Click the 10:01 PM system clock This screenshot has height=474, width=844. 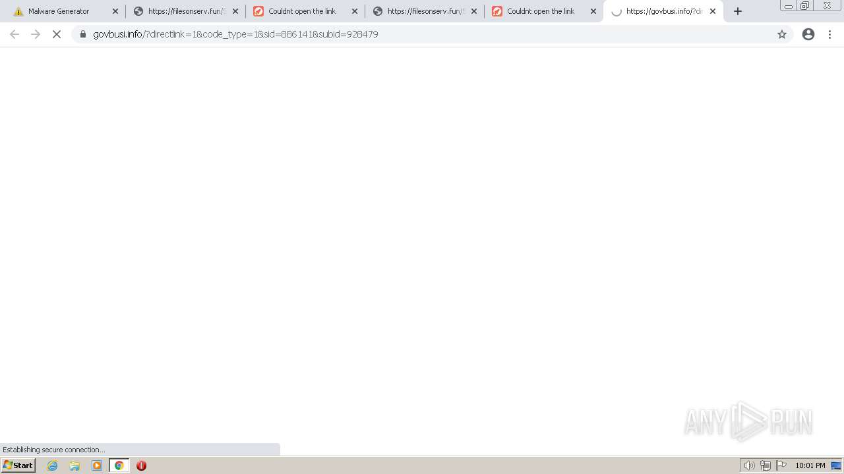click(x=810, y=465)
